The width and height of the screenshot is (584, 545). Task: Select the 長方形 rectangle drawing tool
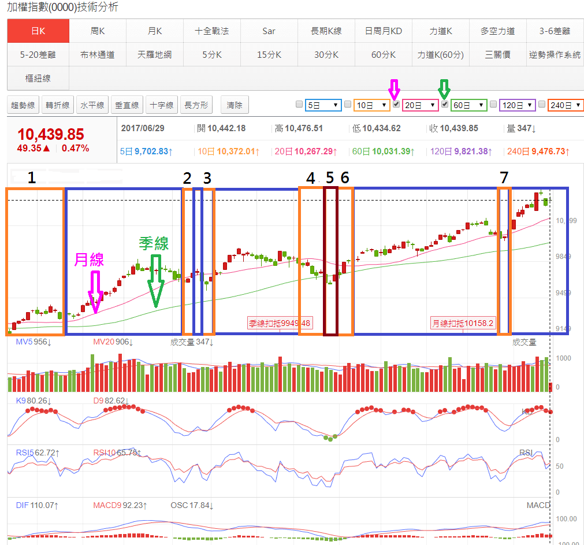point(196,106)
